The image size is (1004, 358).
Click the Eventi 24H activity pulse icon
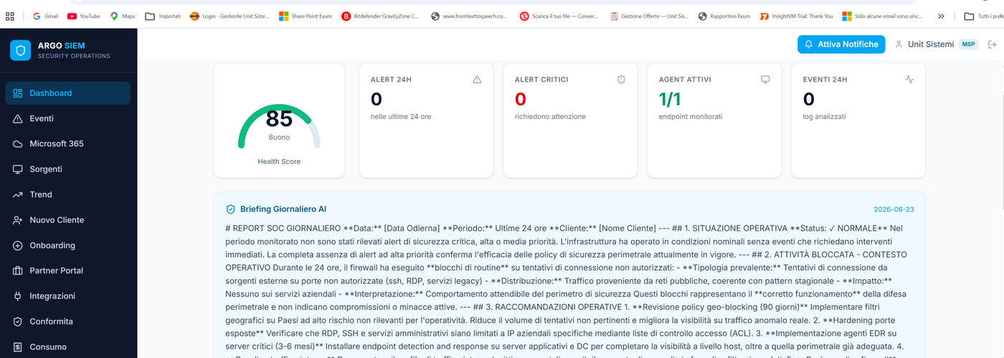(x=909, y=79)
